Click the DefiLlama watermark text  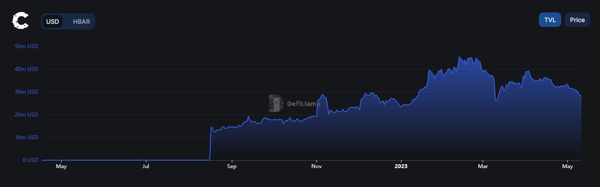(x=303, y=104)
